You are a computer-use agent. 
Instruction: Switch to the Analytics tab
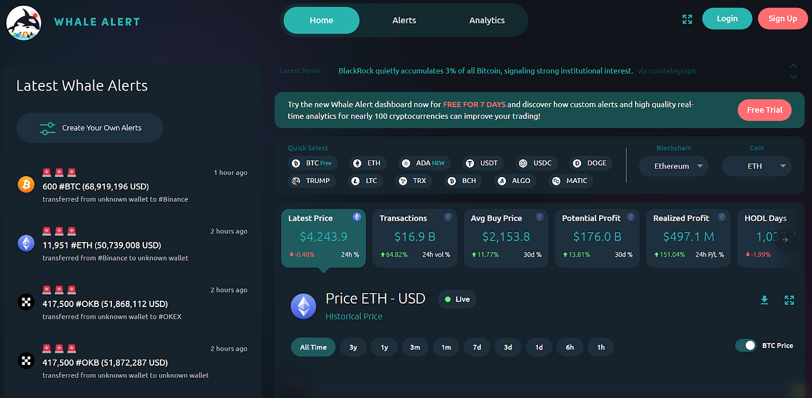tap(487, 20)
